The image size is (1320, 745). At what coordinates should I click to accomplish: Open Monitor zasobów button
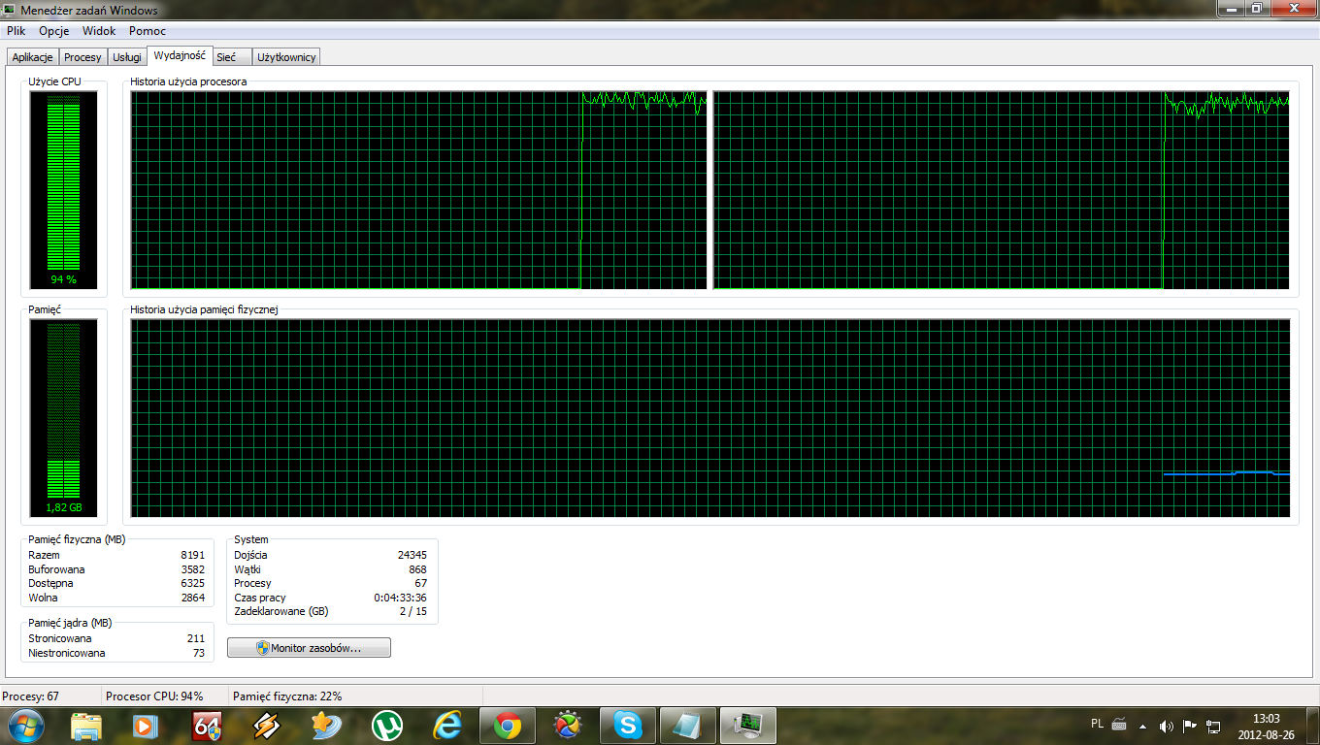[309, 648]
